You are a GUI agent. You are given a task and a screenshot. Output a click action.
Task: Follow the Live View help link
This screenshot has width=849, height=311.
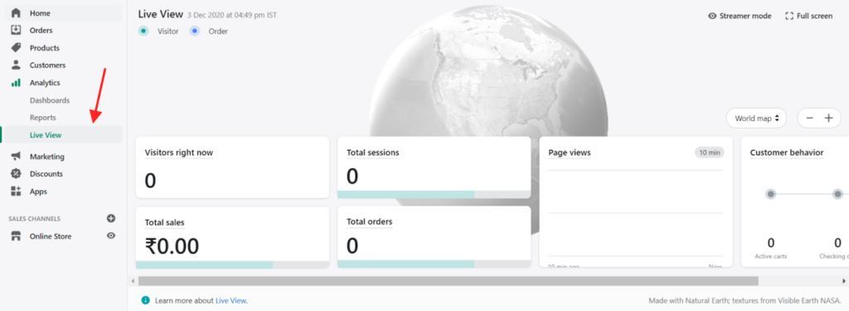[x=230, y=300]
